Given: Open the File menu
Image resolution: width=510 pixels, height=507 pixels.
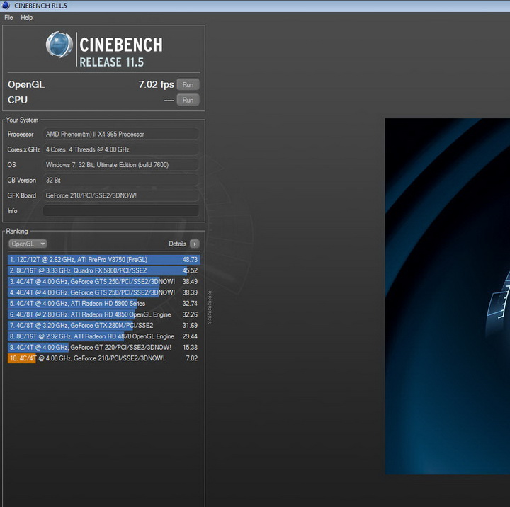Looking at the screenshot, I should coord(8,18).
